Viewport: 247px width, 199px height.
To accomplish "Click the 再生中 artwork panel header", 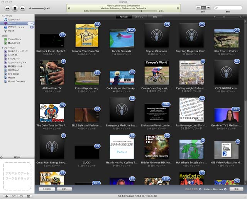I will (x=17, y=157).
